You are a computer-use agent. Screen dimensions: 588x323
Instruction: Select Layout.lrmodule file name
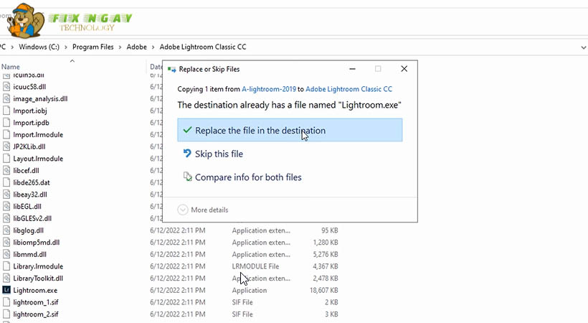pos(38,159)
